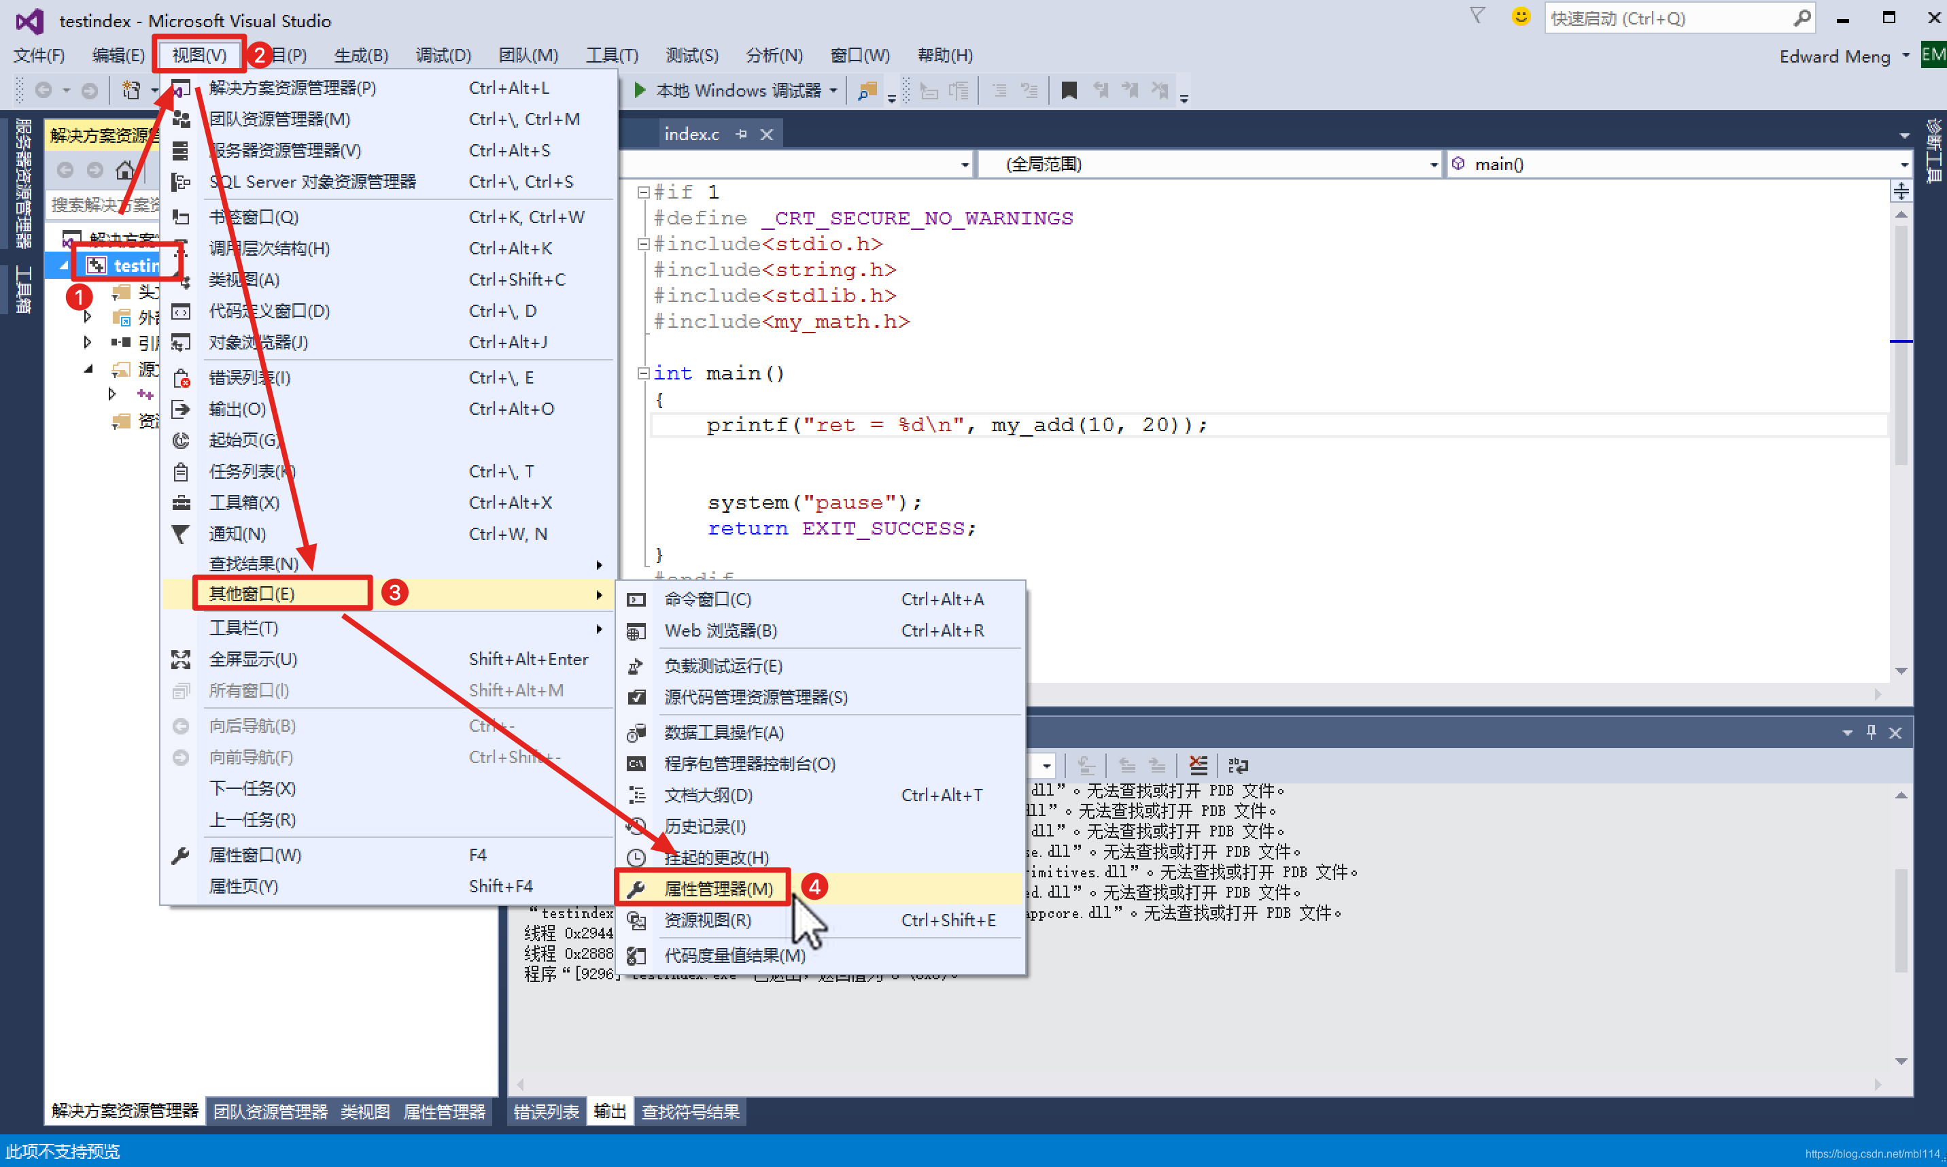Click the bookmark toggle icon in toolbar
This screenshot has width=1947, height=1167.
tap(1068, 90)
